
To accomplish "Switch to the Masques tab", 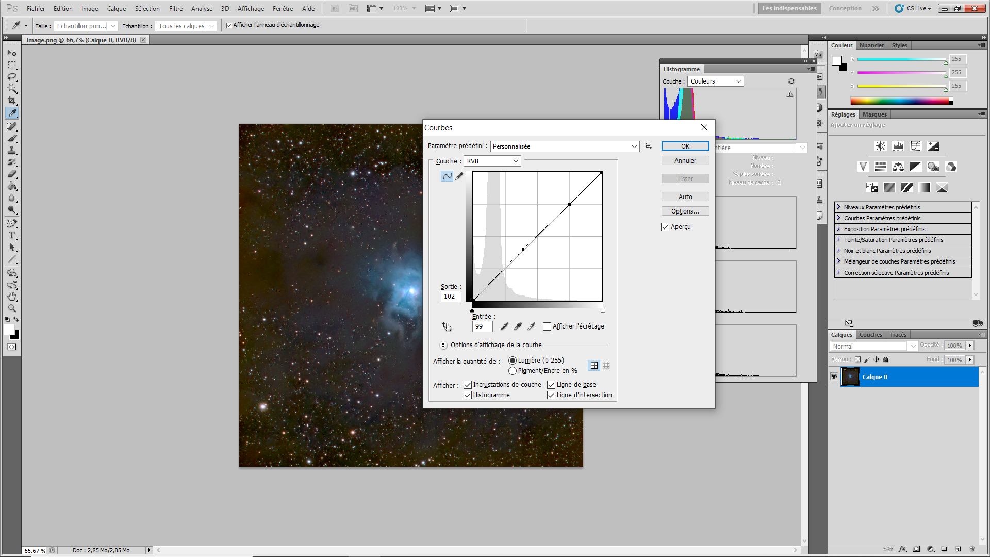I will 874,114.
